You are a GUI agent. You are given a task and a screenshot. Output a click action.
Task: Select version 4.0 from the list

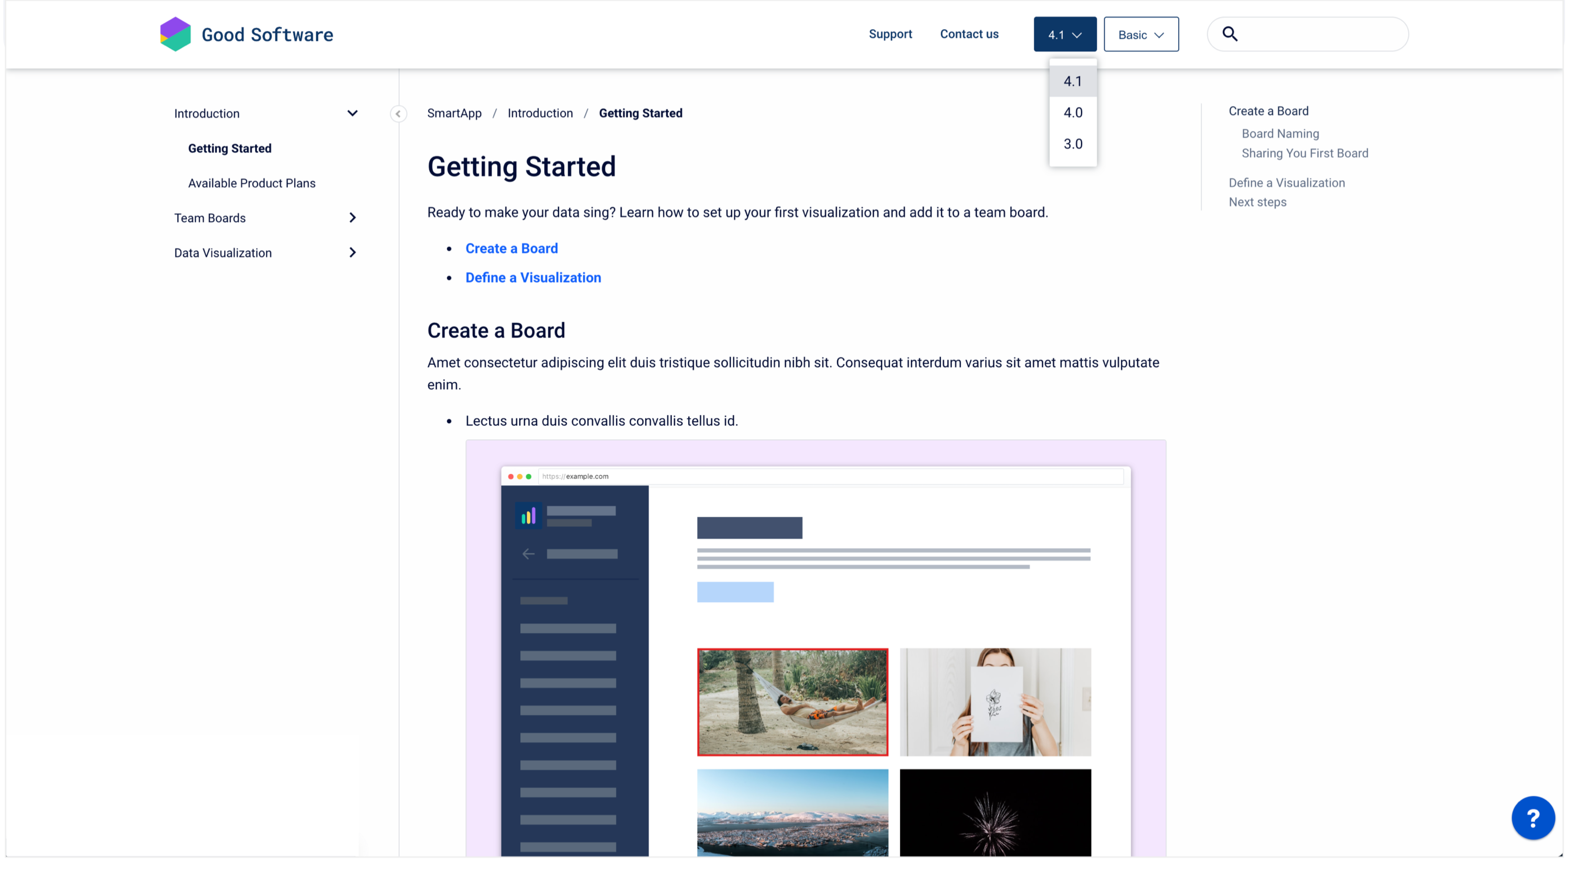click(1072, 113)
